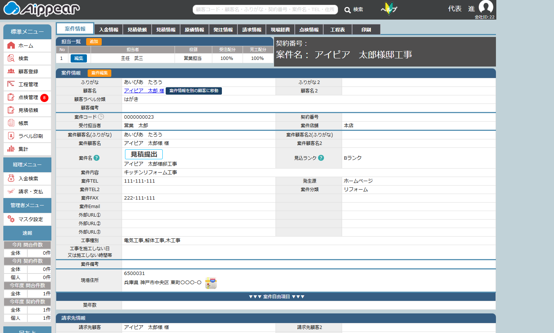554x333 pixels.
Task: Click the 営業担当 role cell
Action: pos(193,58)
